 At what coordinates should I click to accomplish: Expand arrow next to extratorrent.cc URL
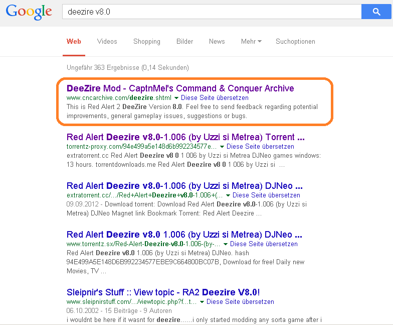[x=228, y=195]
